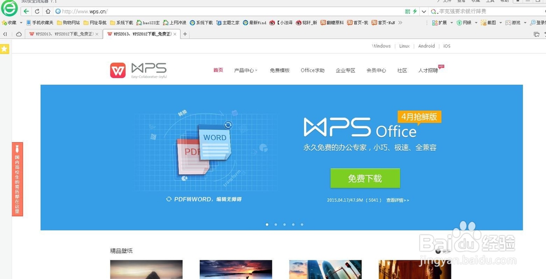Expand the dropdown arrow next to 游戏
Viewport: 546px width, 279px height.
click(525, 22)
